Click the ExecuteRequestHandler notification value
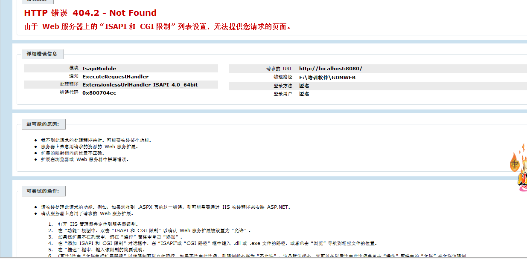The image size is (527, 259). click(115, 77)
